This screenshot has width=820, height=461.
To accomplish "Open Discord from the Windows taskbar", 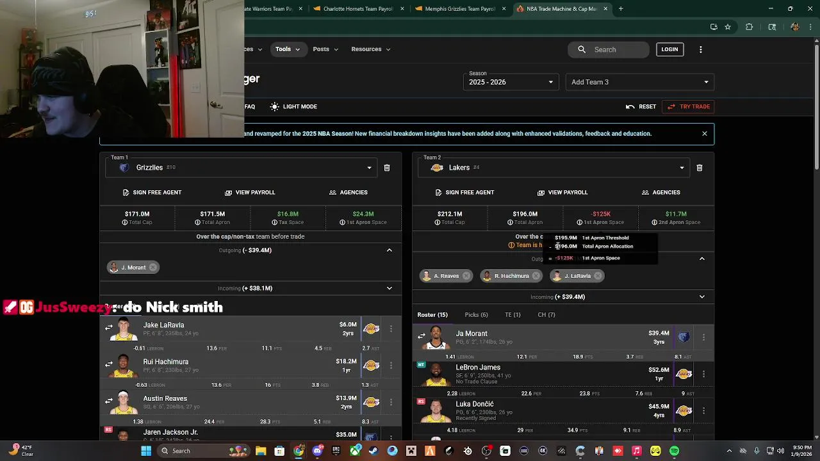I will coord(317,451).
